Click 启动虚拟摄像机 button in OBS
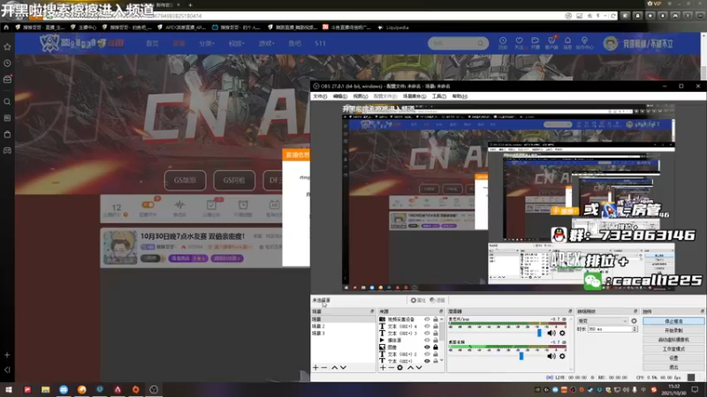 pos(673,340)
